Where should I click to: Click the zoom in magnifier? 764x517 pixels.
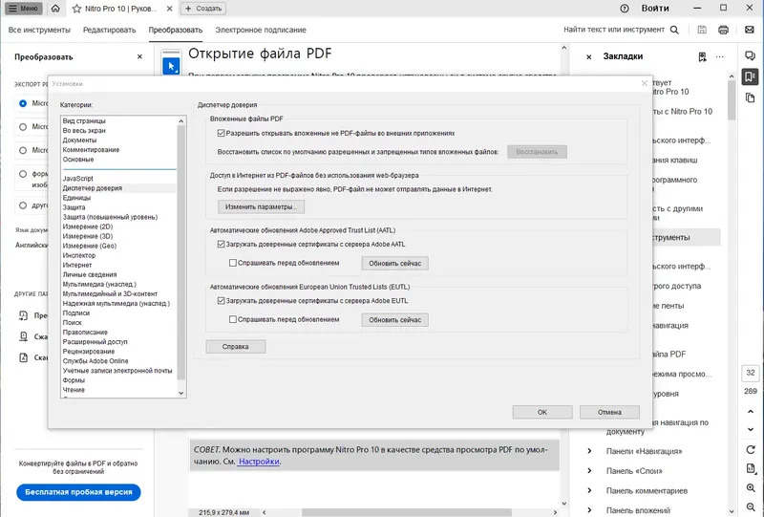tap(751, 487)
